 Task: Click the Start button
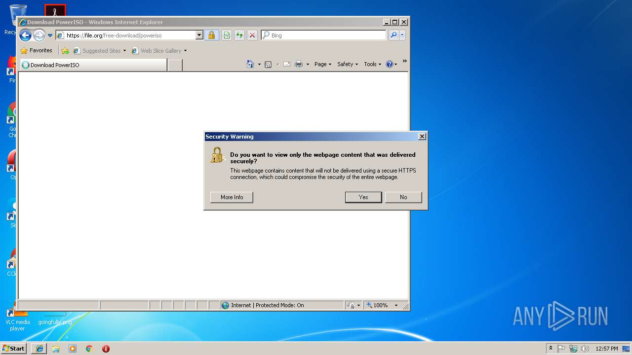pos(13,348)
